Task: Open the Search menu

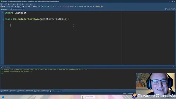Action: [10, 4]
